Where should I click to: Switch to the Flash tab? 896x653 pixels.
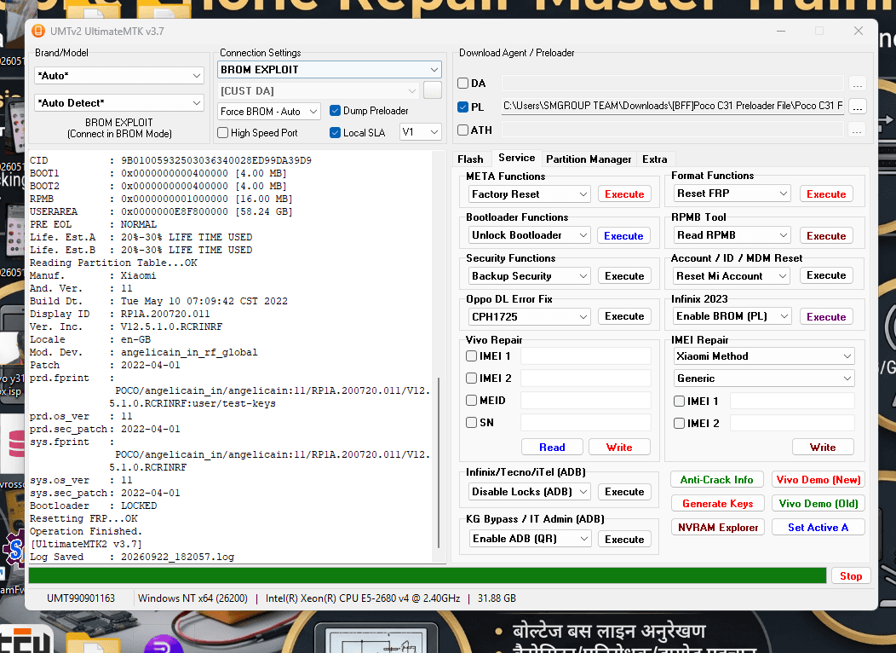470,159
